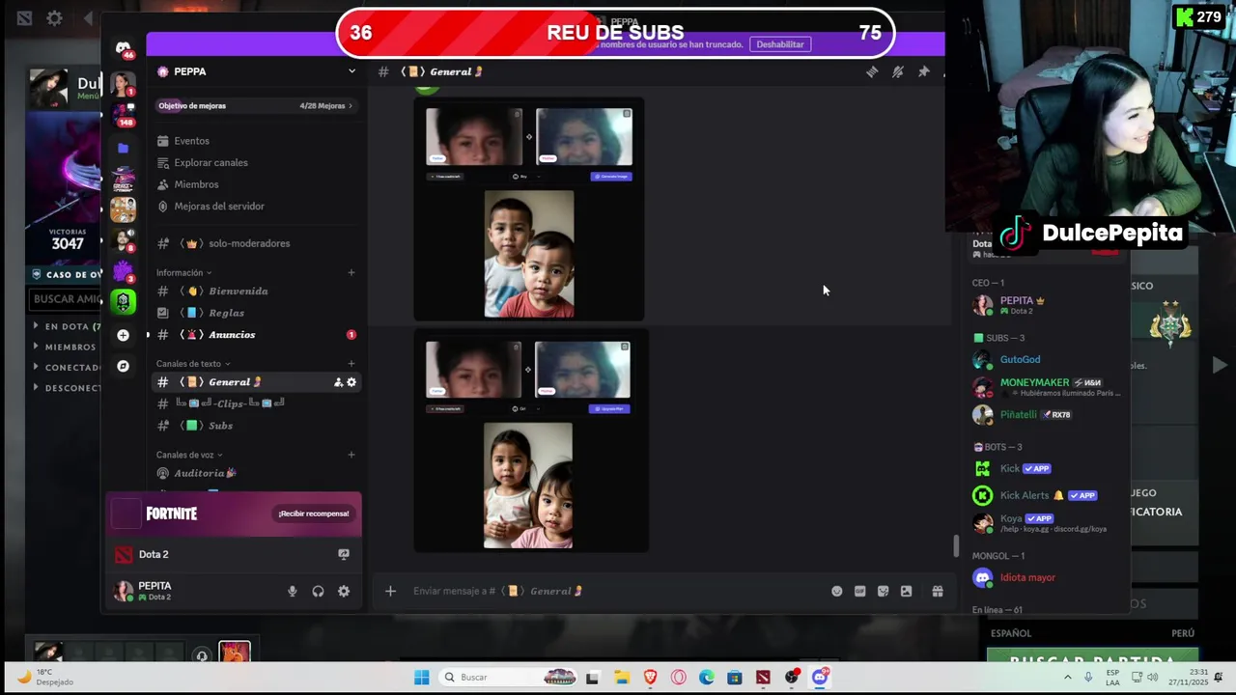The height and width of the screenshot is (695, 1236).
Task: Collapse Canales de texto category
Action: [x=193, y=364]
